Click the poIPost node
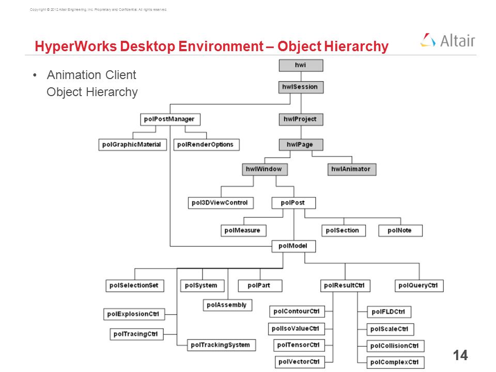 point(293,203)
